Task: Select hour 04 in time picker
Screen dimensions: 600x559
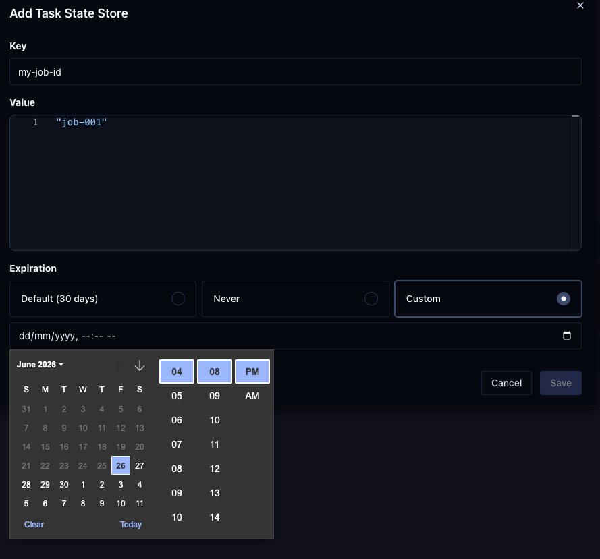Action: click(x=177, y=372)
